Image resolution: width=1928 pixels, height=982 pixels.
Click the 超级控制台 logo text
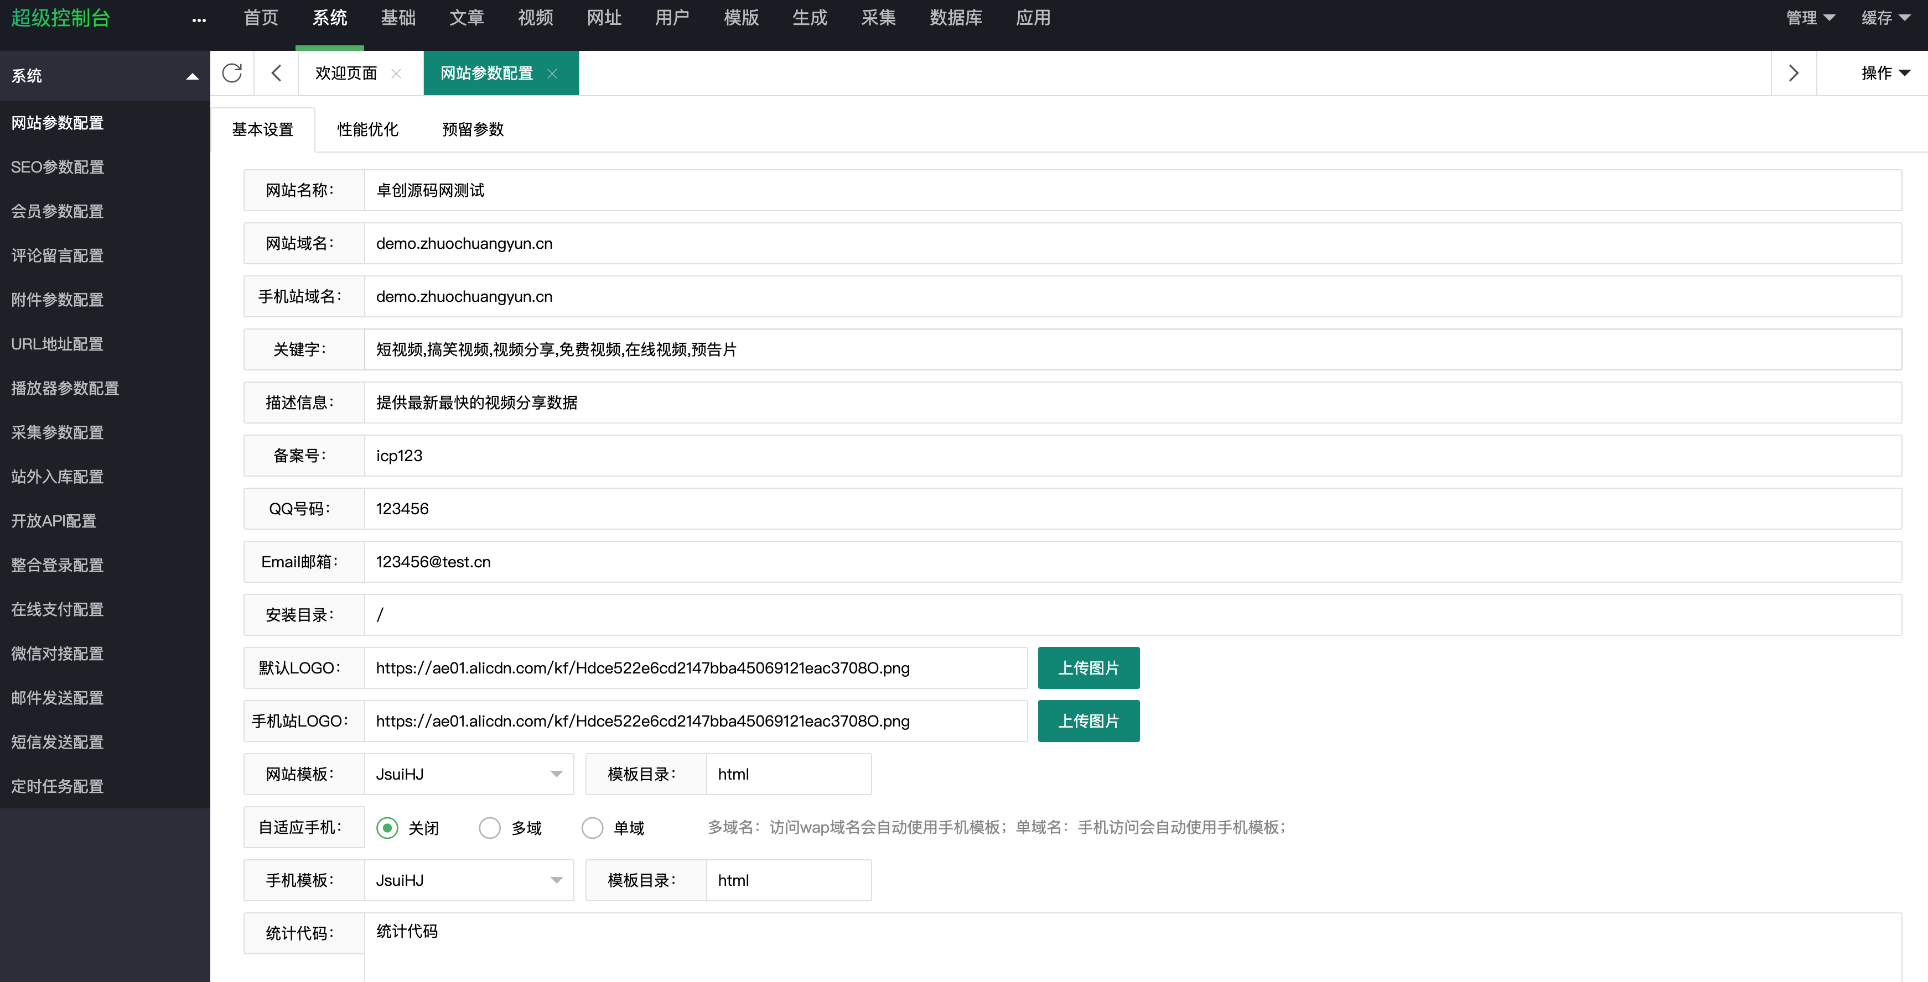61,18
